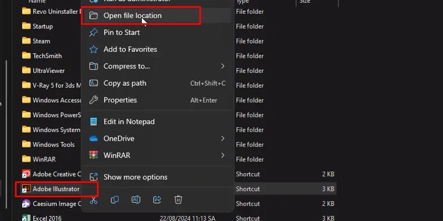
Task: Click the Adobe Creative Cloud icon
Action: point(26,174)
